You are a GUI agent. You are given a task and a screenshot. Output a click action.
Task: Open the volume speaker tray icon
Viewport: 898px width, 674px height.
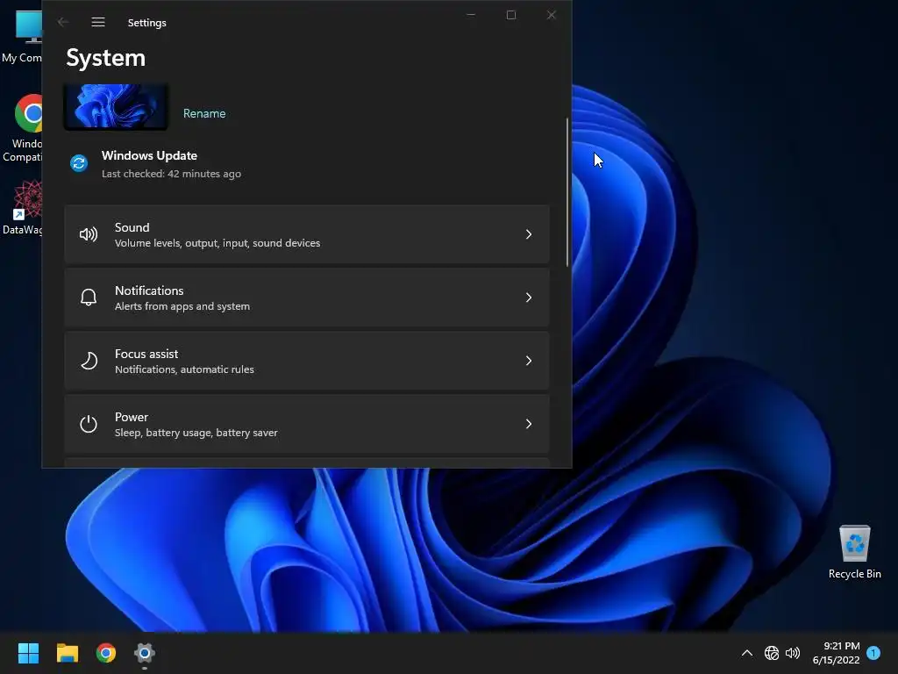(793, 653)
